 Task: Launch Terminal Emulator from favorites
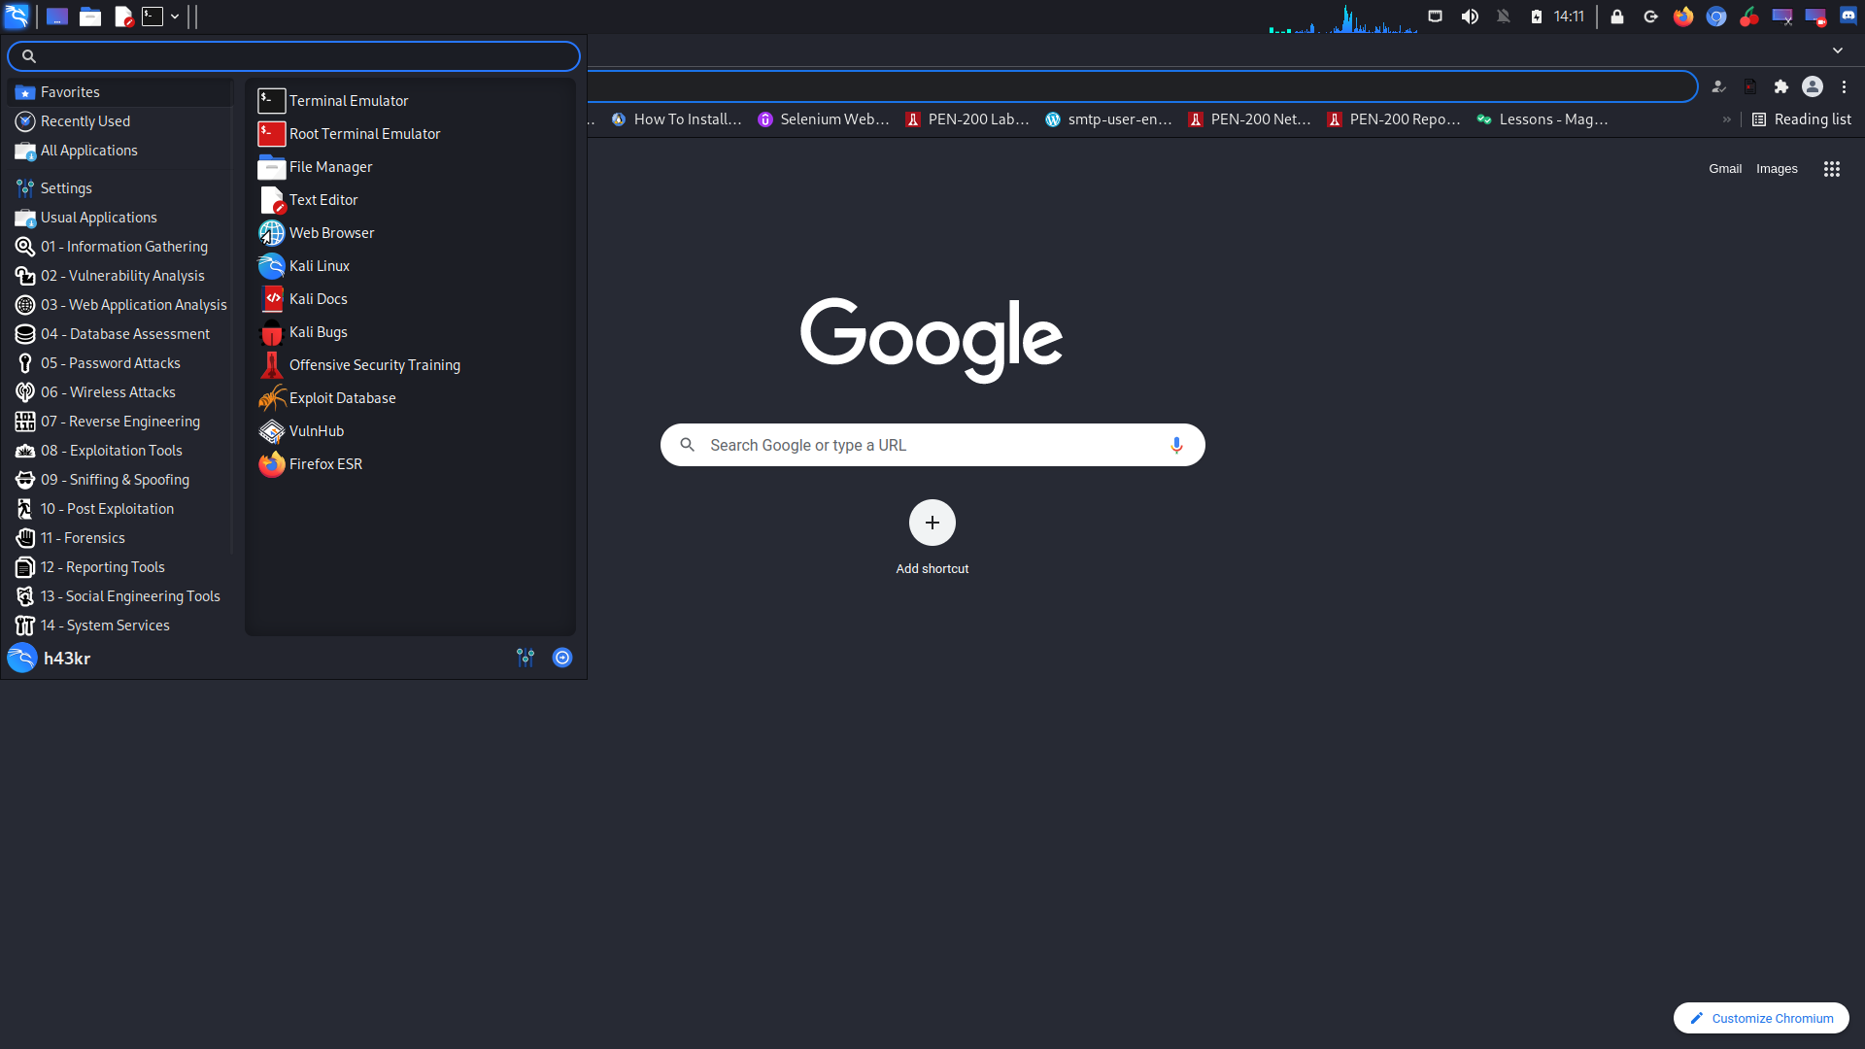click(348, 101)
